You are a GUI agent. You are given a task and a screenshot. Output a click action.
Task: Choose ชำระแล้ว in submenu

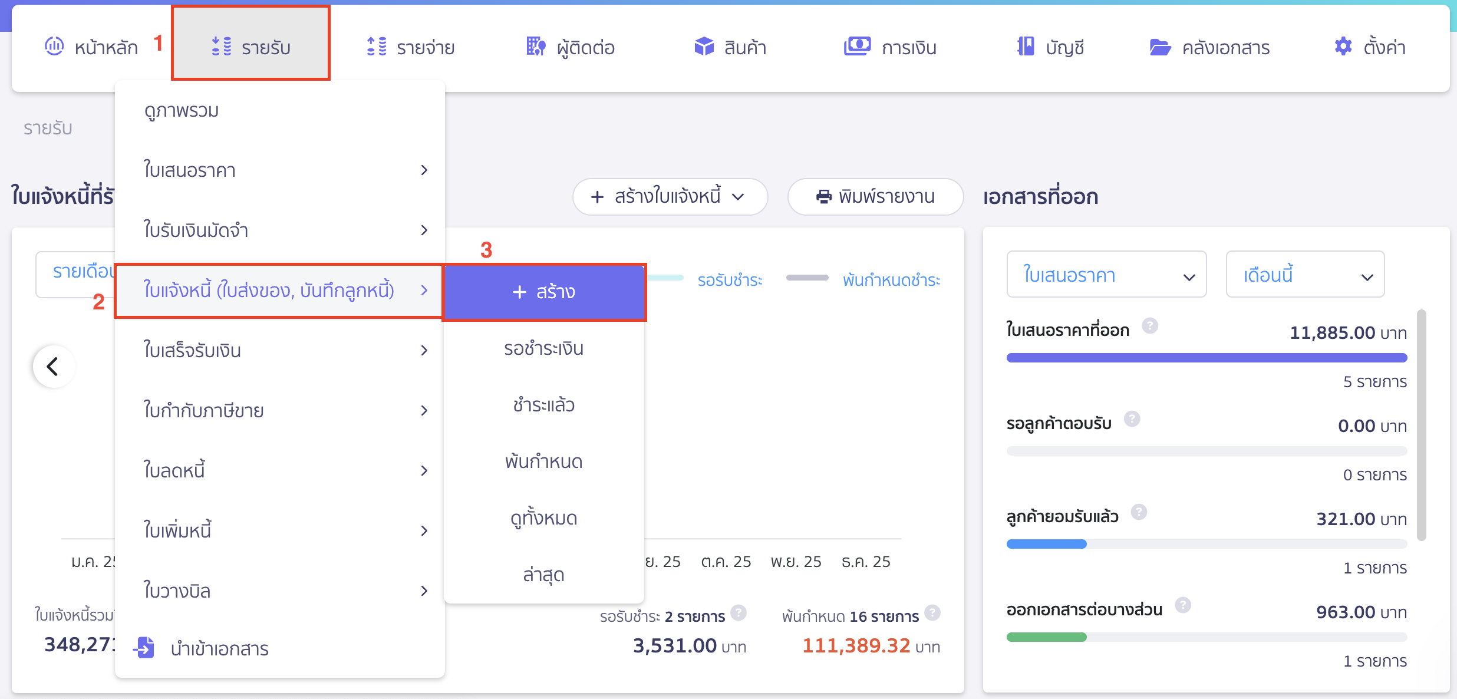tap(544, 405)
